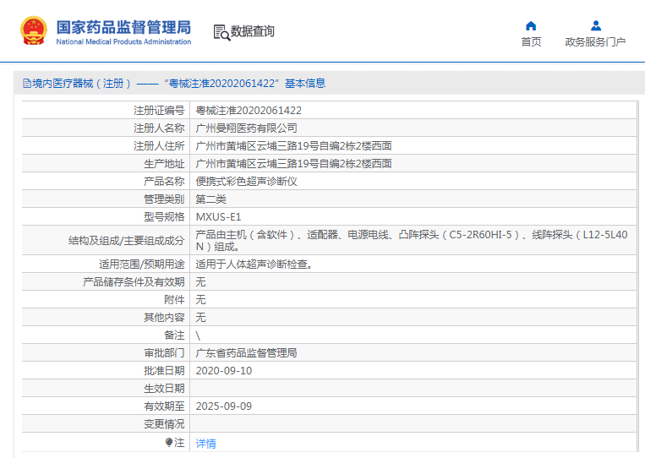Click the 注册证编号 label
This screenshot has width=645, height=458.
(159, 111)
